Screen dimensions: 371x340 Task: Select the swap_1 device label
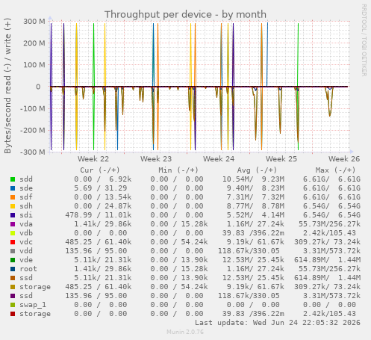pos(33,305)
